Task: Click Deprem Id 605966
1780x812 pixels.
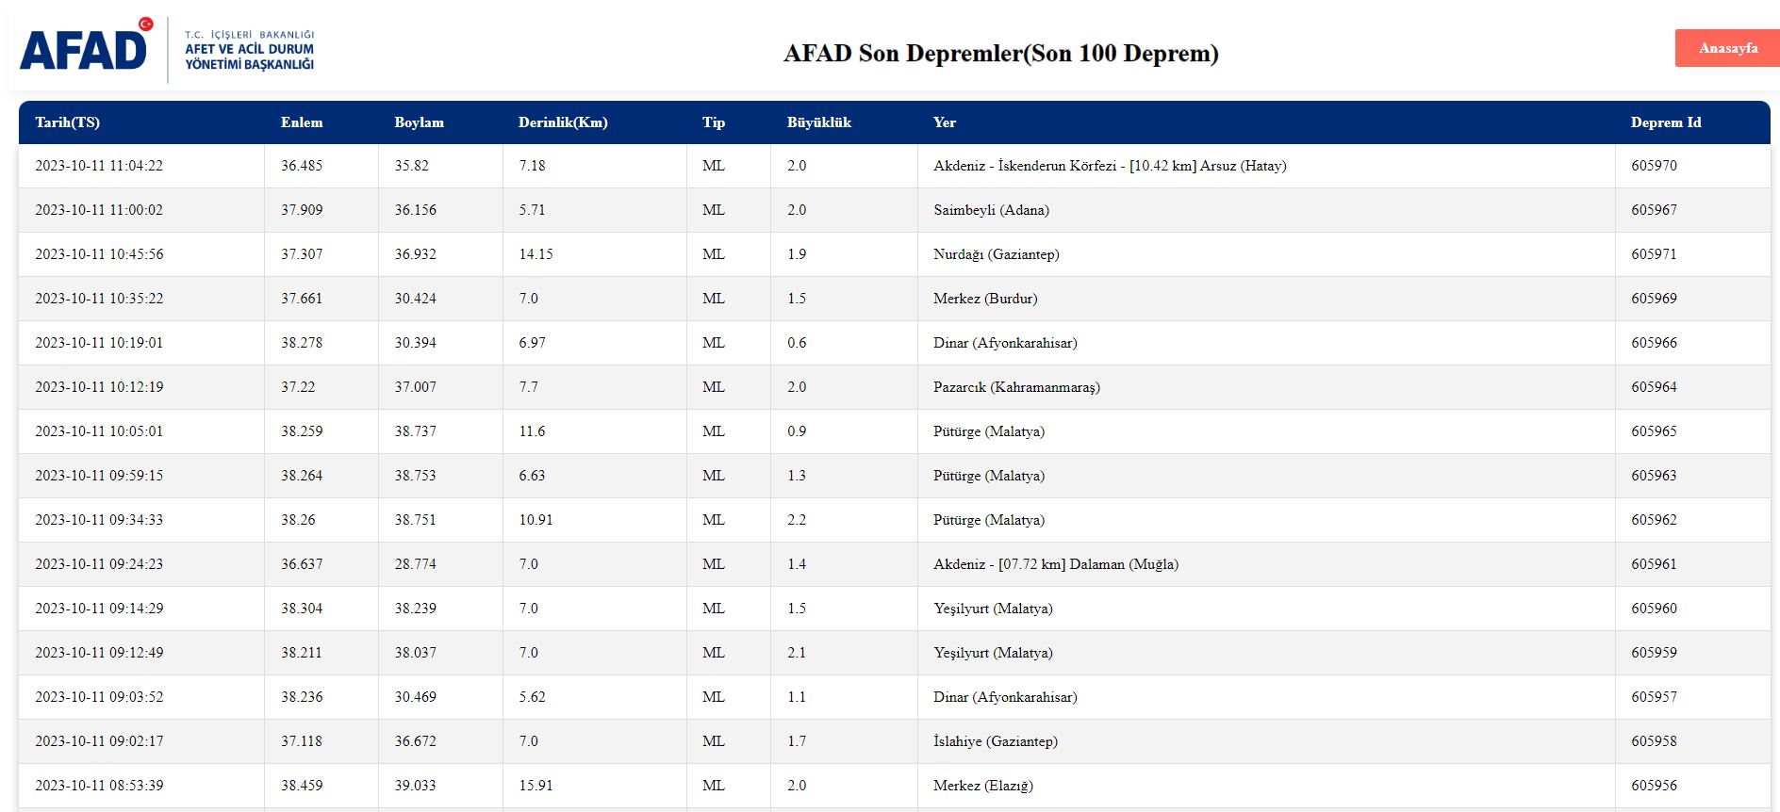Action: point(1654,343)
